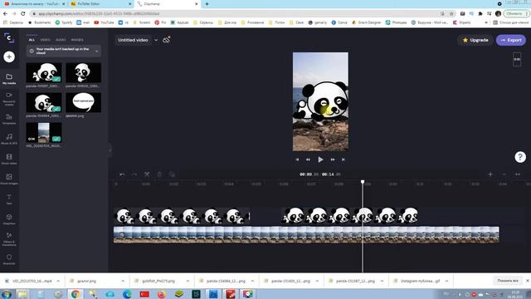Screen dimensions: 531x299
Task: Open the VID mp4 download chevron menu
Action: point(58,281)
